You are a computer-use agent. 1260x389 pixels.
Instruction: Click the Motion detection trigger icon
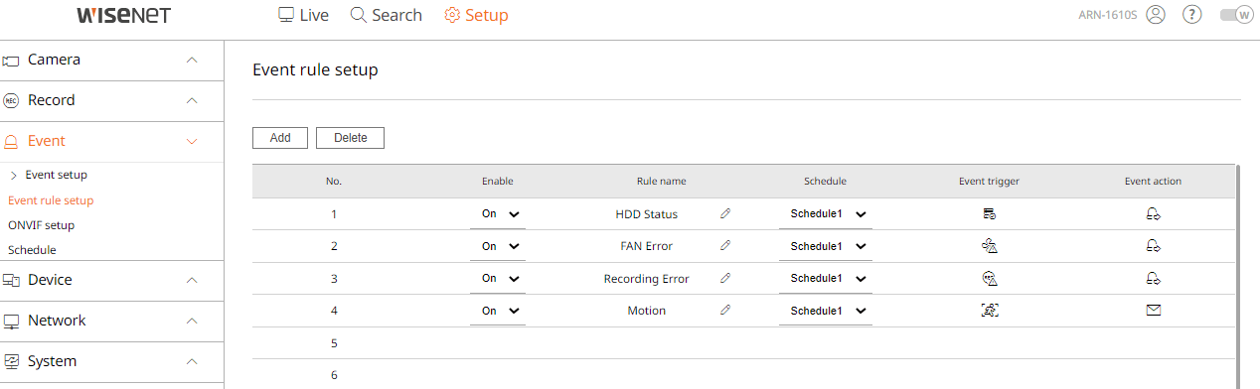click(989, 310)
